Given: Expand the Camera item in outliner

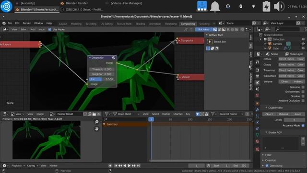Looking at the screenshot, I should [265, 44].
